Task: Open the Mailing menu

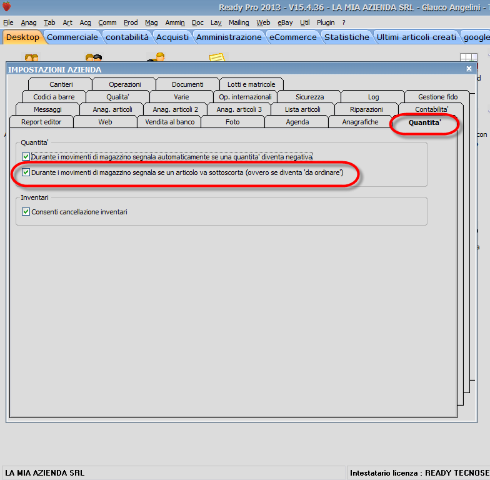Action: (239, 22)
